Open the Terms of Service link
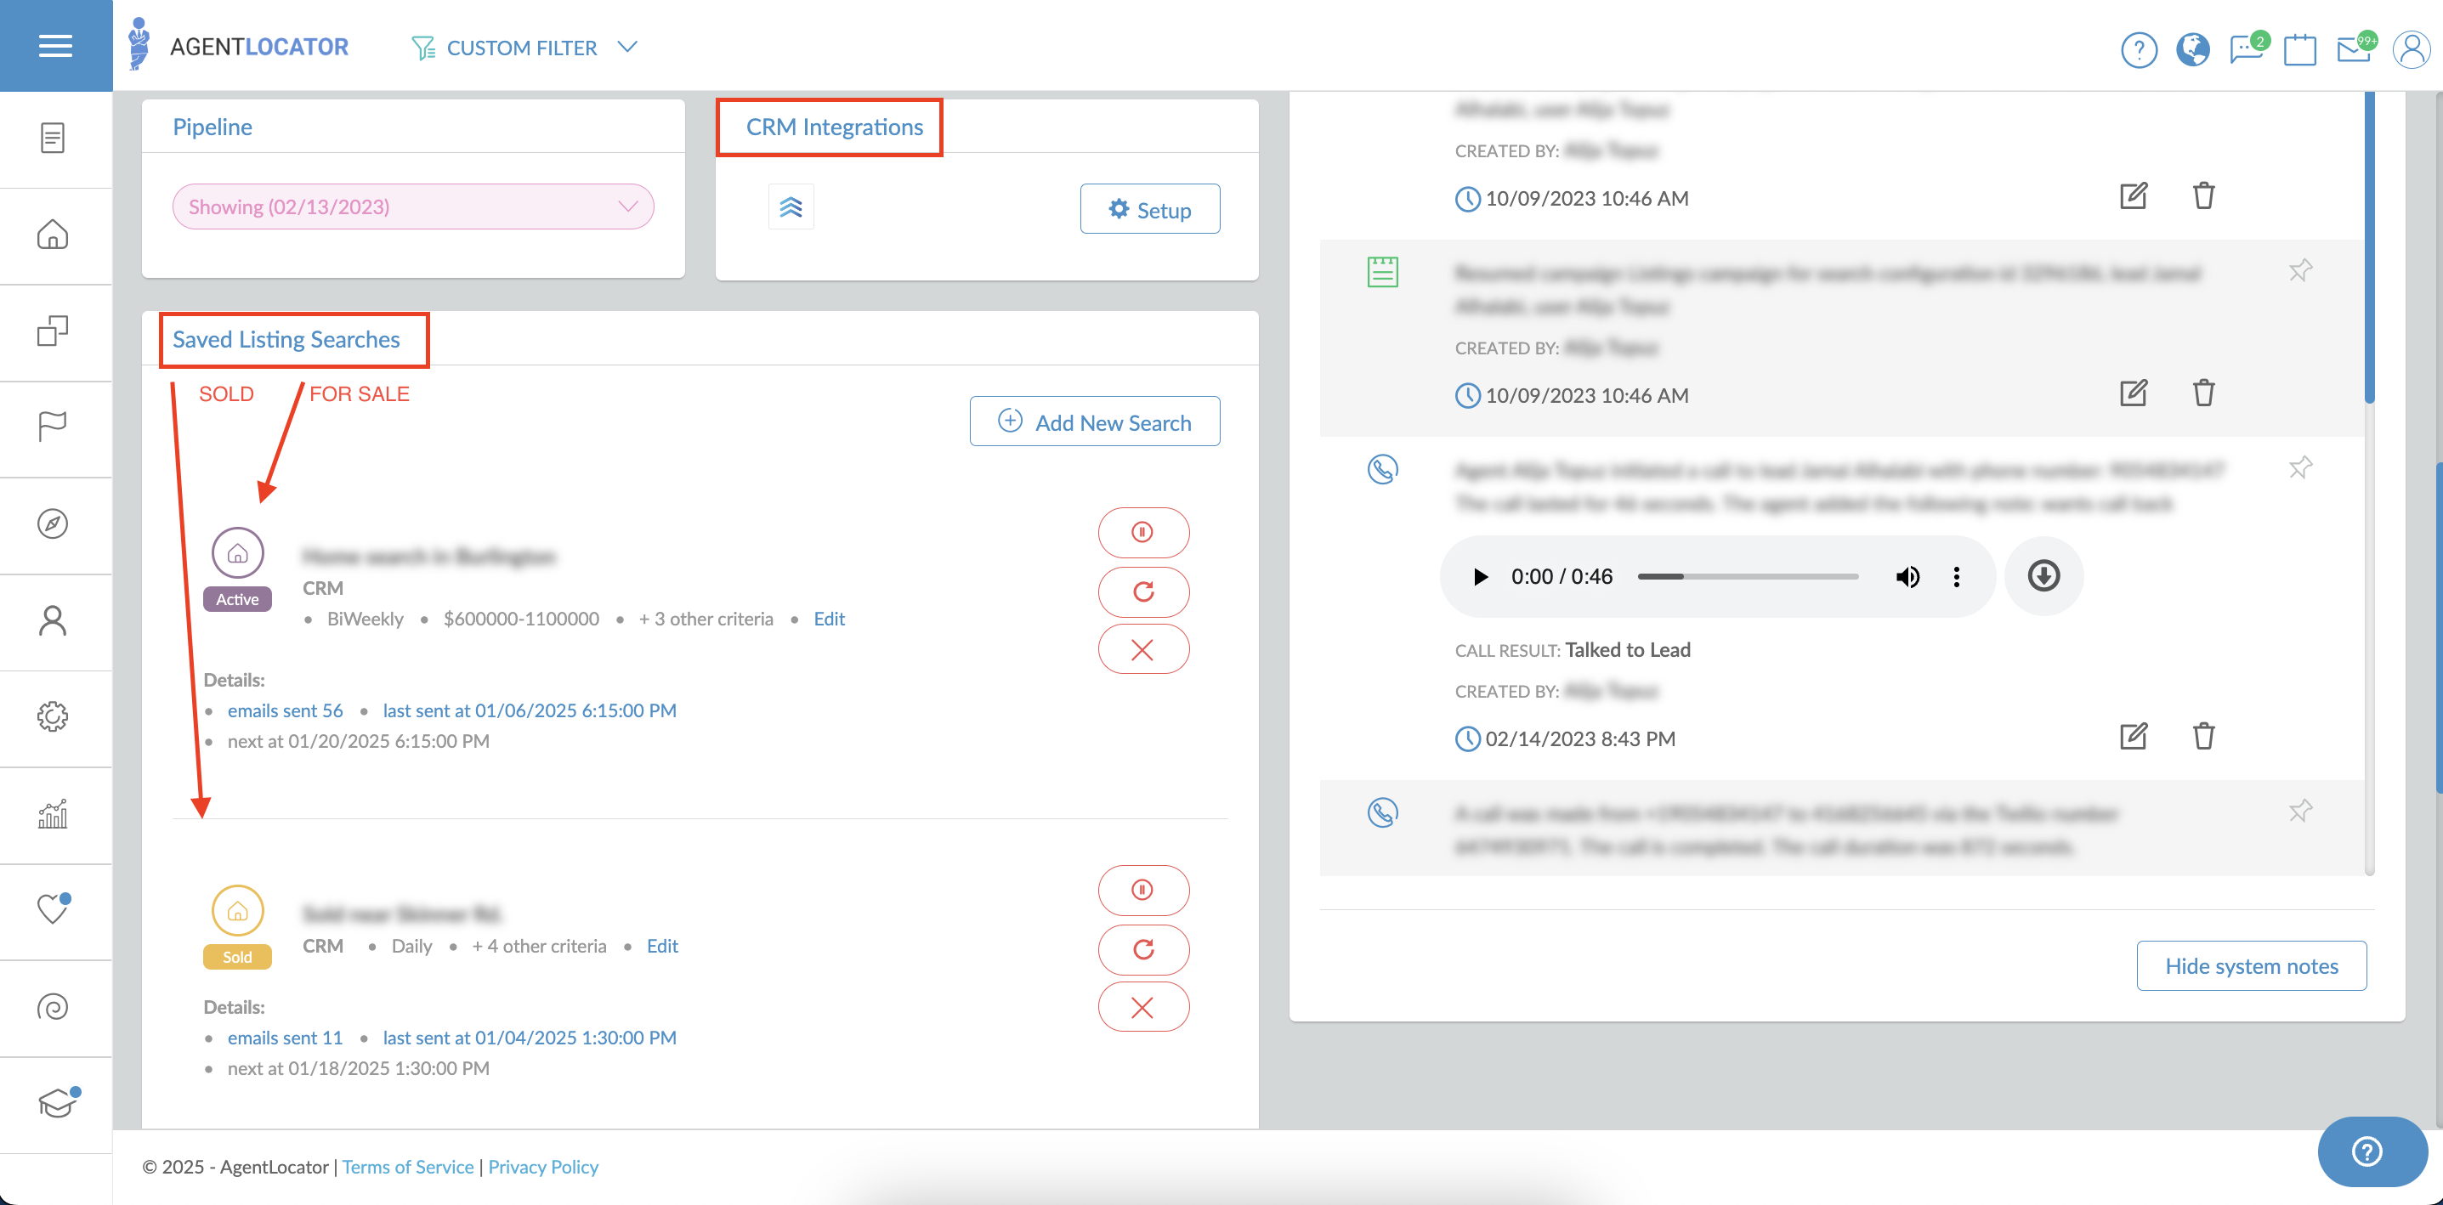 point(407,1167)
